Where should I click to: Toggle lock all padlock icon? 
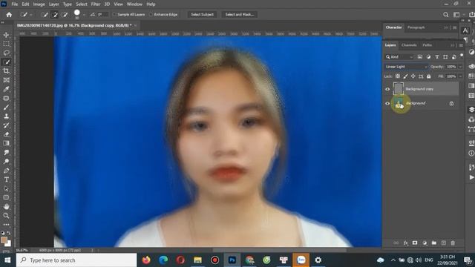click(x=429, y=76)
